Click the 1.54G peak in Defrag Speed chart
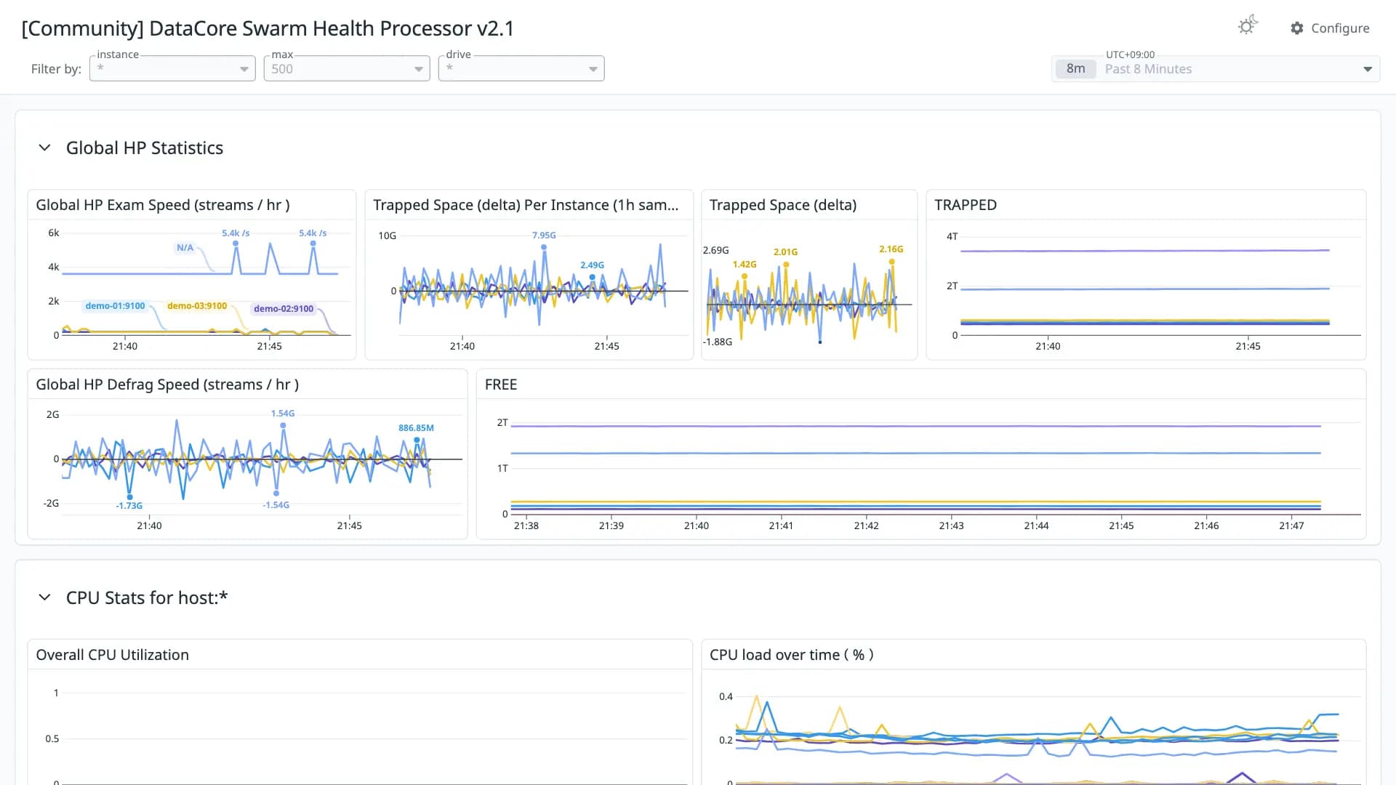1396x785 pixels. pyautogui.click(x=283, y=414)
